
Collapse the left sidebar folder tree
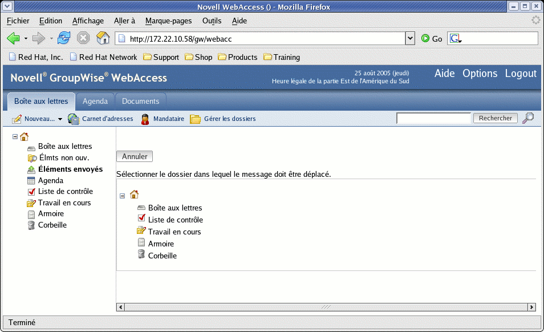[15, 136]
